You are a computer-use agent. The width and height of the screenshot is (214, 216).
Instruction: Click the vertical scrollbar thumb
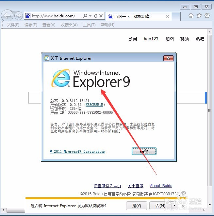[210, 110]
